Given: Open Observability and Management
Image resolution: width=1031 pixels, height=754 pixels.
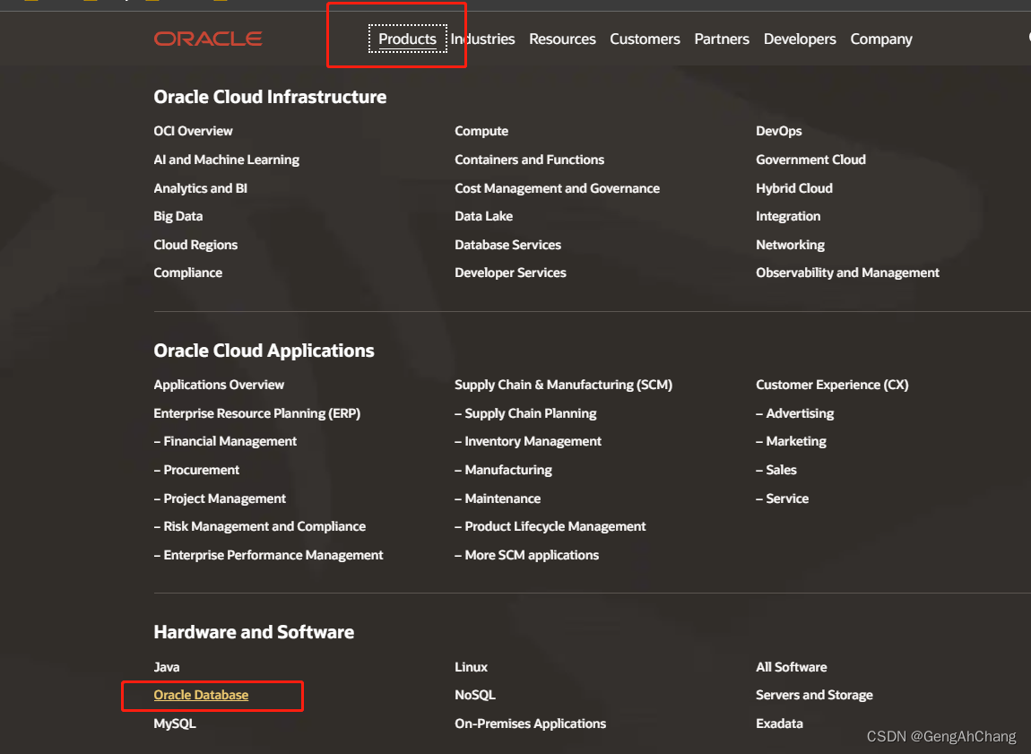Looking at the screenshot, I should 847,273.
